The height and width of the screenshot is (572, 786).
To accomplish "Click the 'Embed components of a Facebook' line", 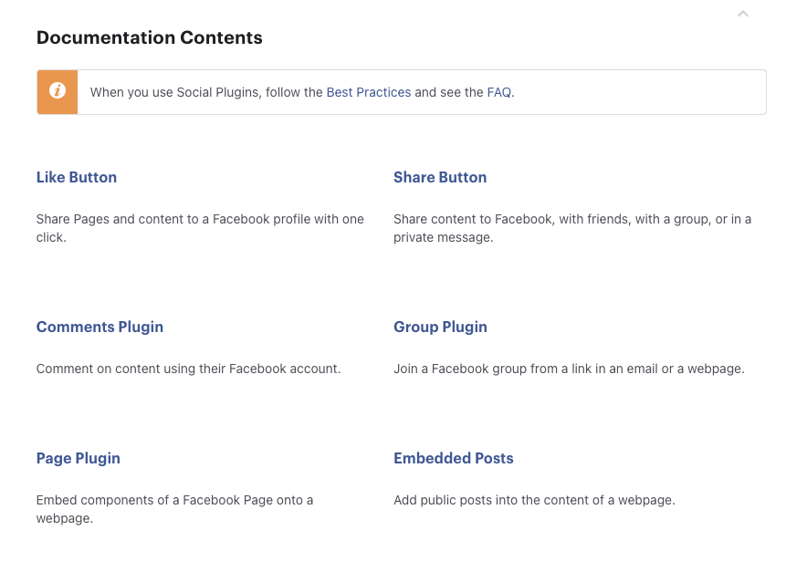I will [x=174, y=500].
